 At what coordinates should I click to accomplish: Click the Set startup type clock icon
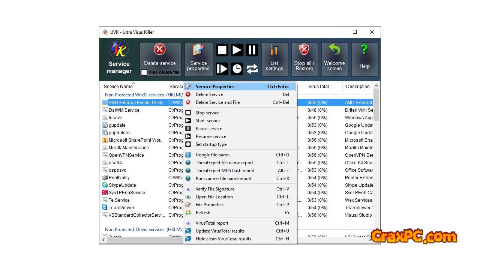point(237,69)
